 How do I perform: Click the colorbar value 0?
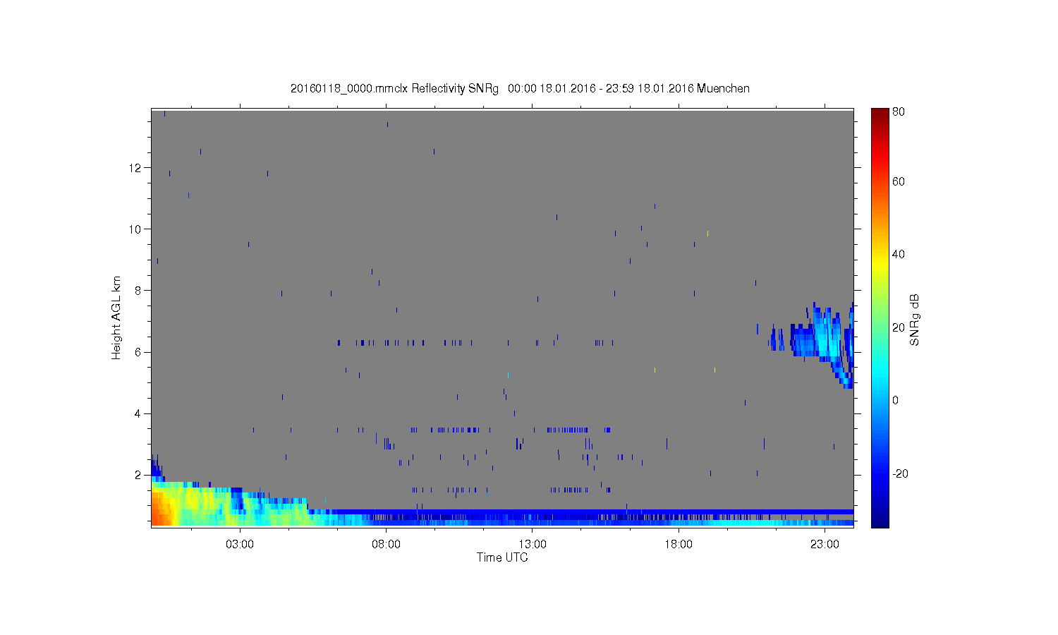tap(895, 400)
